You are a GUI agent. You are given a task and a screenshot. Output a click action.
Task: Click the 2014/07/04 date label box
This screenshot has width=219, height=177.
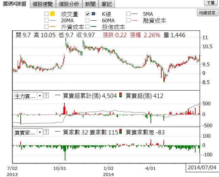[x=202, y=168]
